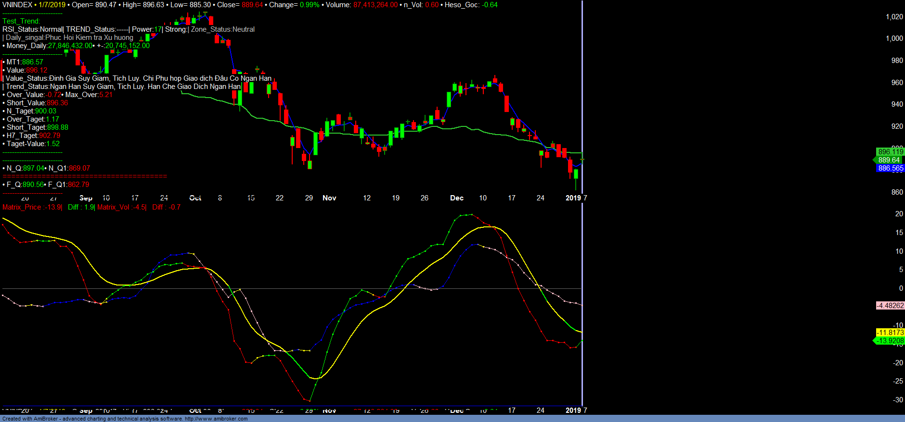Screen dimensions: 905x422
Task: Click the green -13.9208 indicator tag
Action: [890, 341]
